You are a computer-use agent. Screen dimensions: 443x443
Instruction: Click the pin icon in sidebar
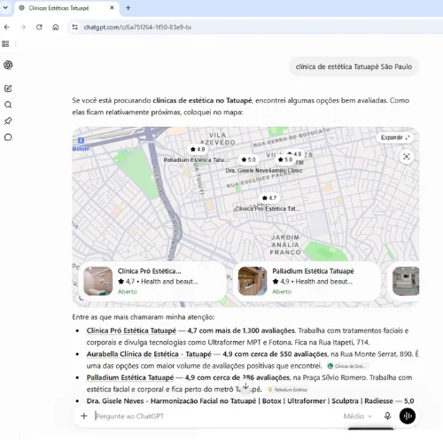tap(8, 120)
